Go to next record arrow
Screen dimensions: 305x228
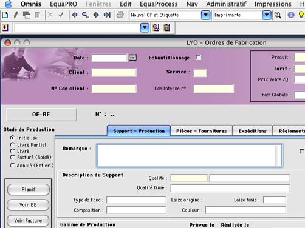coord(96,15)
